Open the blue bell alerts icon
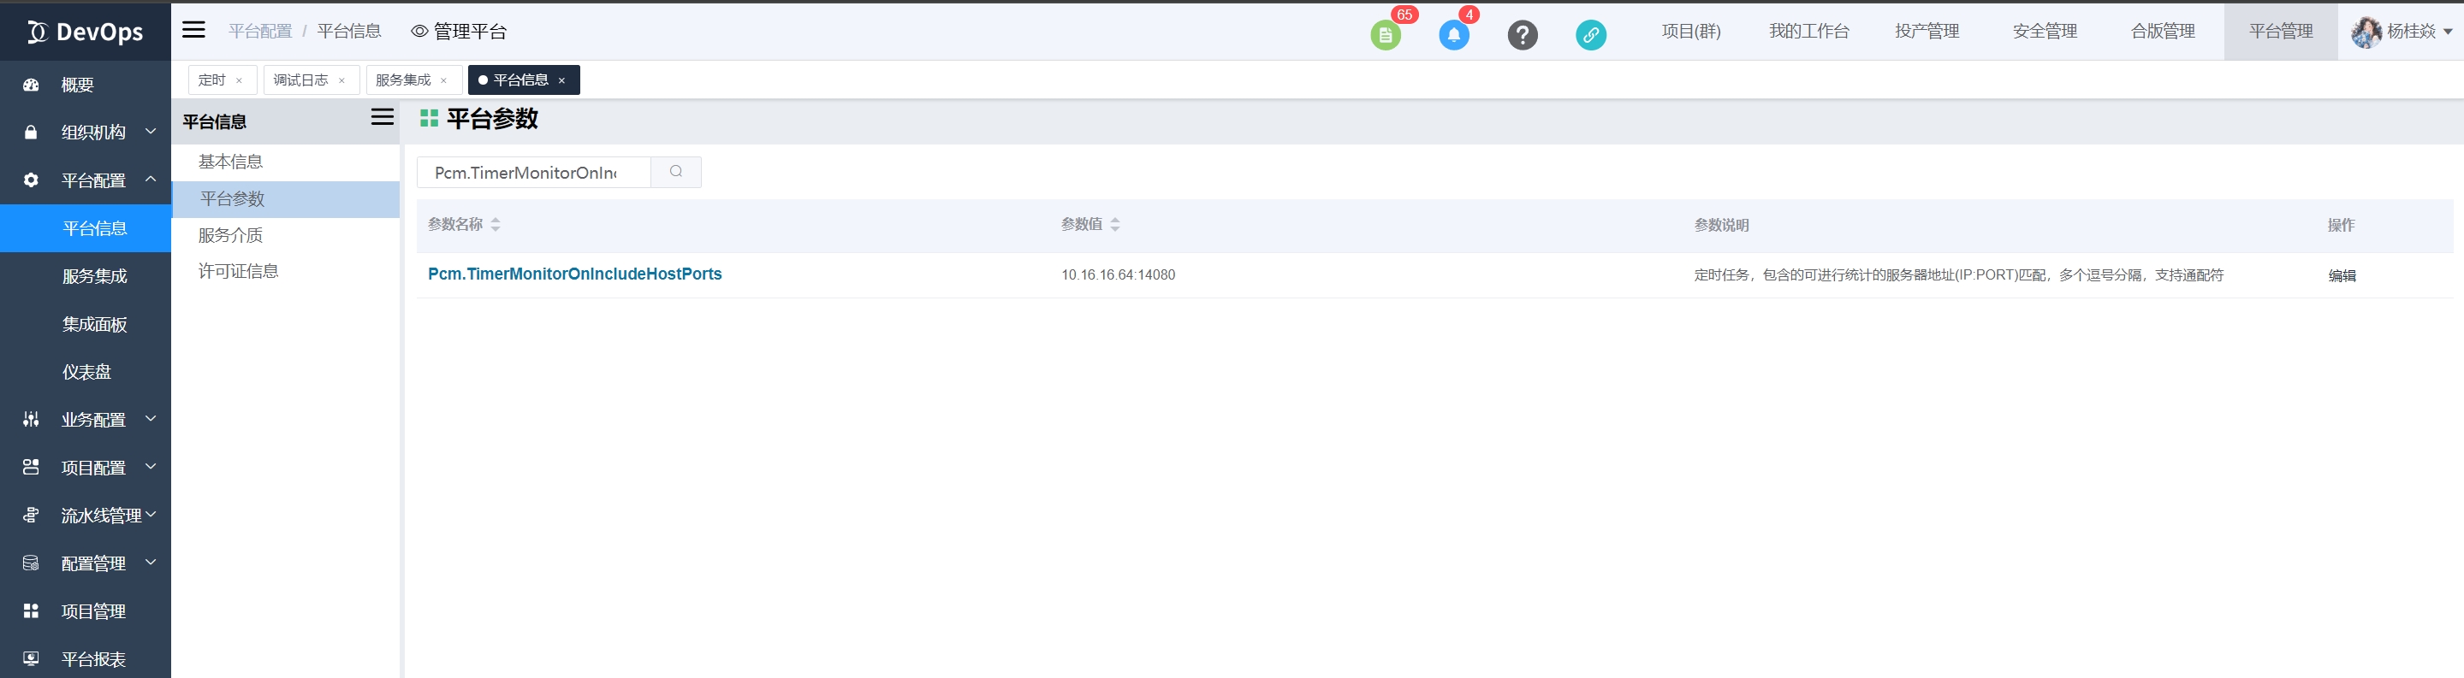The width and height of the screenshot is (2464, 678). pos(1454,35)
